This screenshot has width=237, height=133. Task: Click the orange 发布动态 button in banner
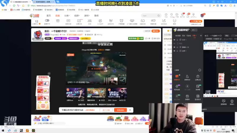point(120,110)
